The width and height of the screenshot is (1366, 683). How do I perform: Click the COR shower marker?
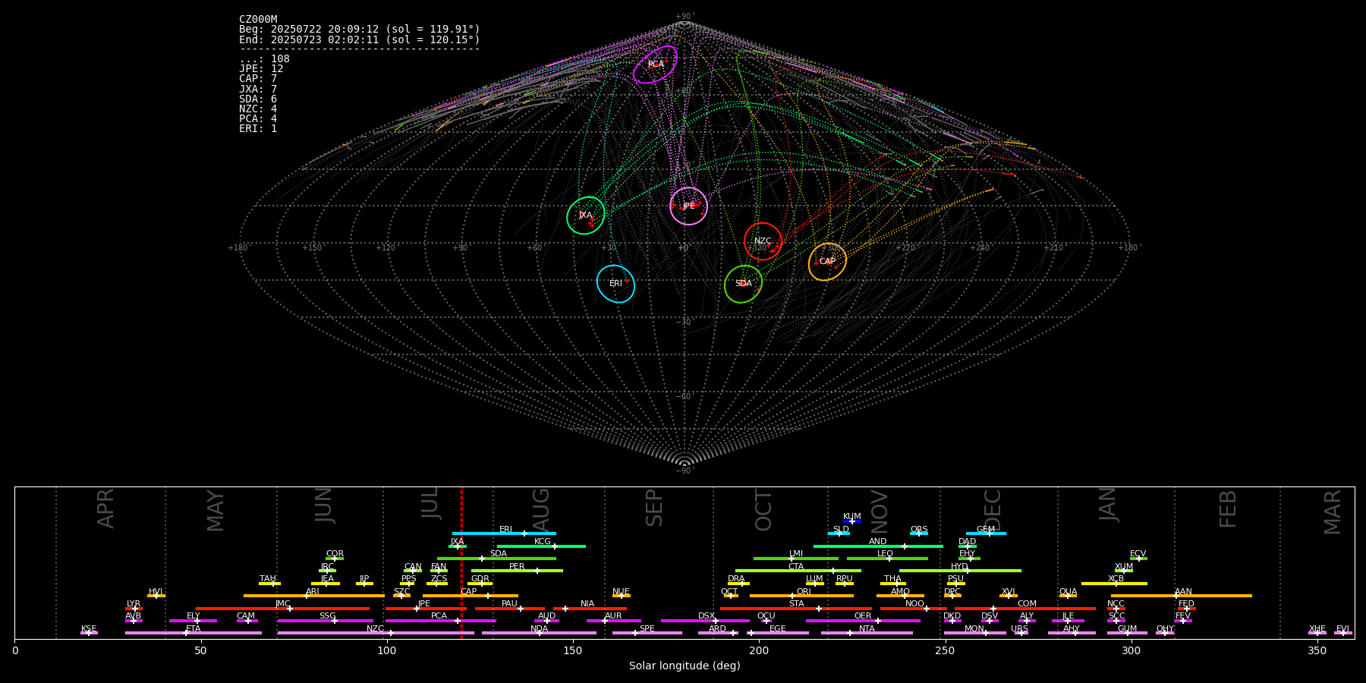[x=335, y=559]
